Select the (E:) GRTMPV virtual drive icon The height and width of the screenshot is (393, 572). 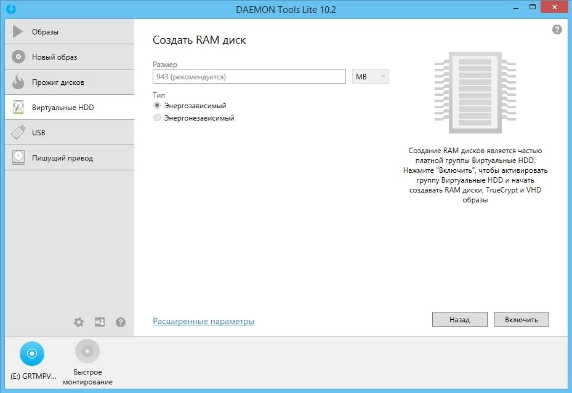(x=32, y=353)
